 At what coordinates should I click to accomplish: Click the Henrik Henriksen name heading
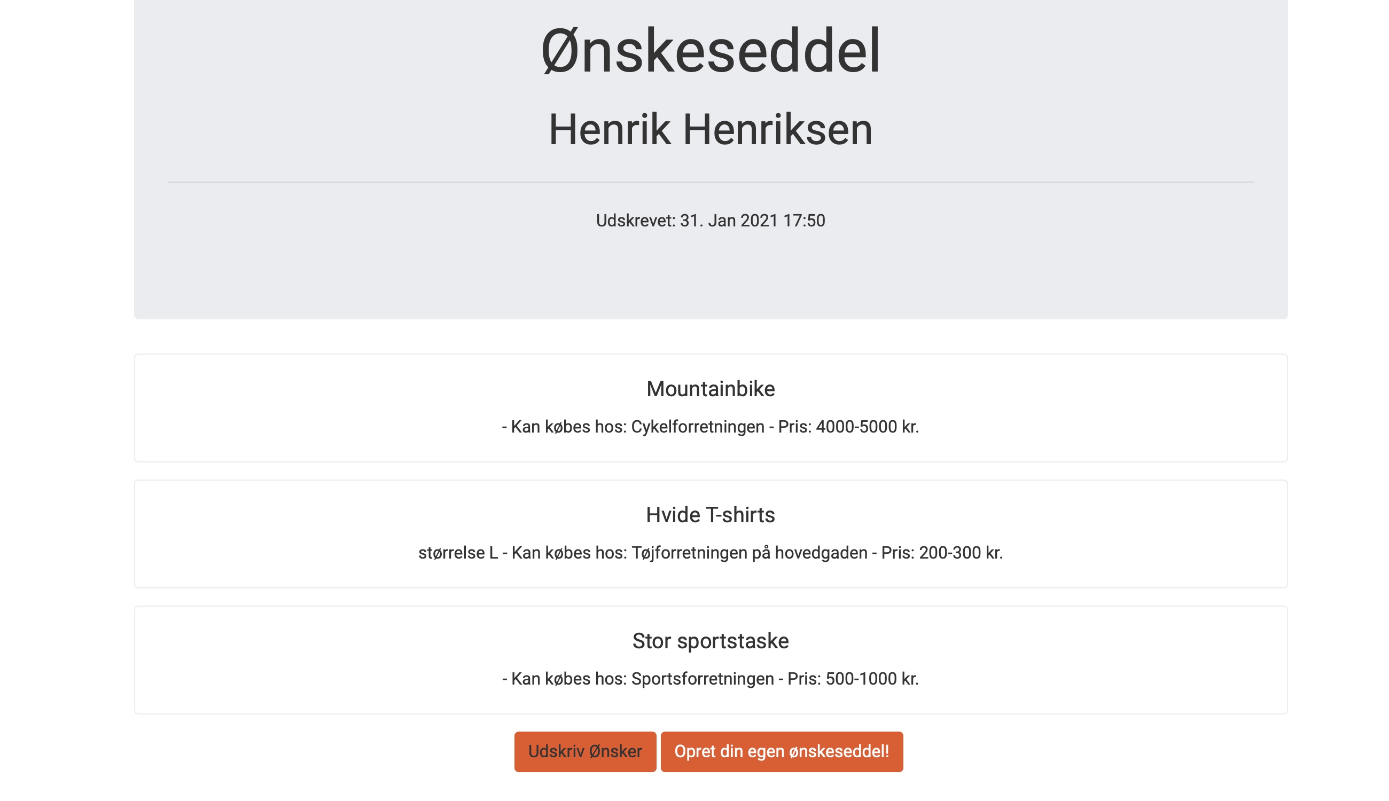[x=710, y=130]
